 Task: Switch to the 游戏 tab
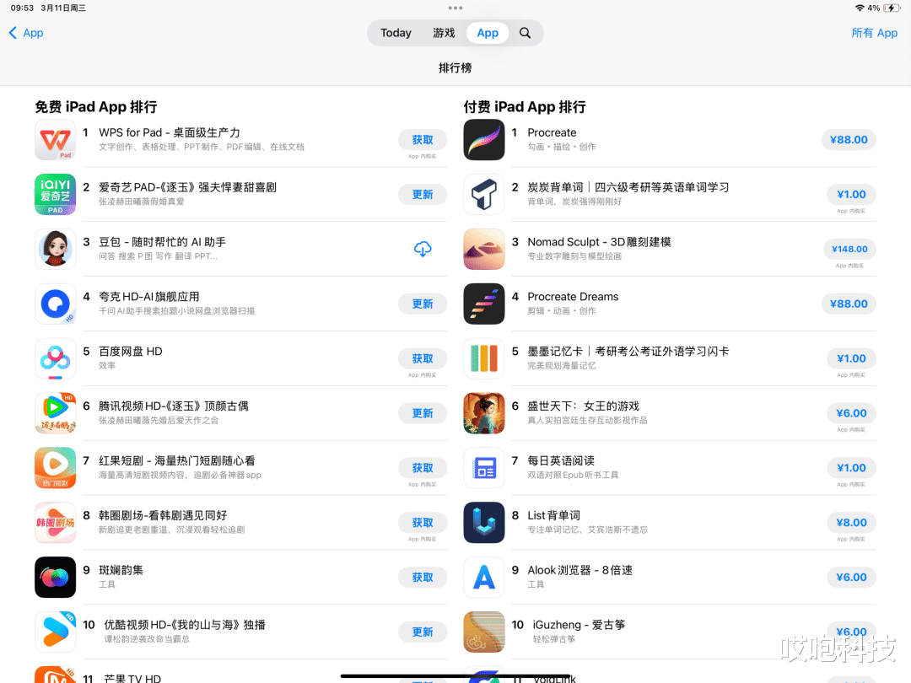pyautogui.click(x=444, y=33)
